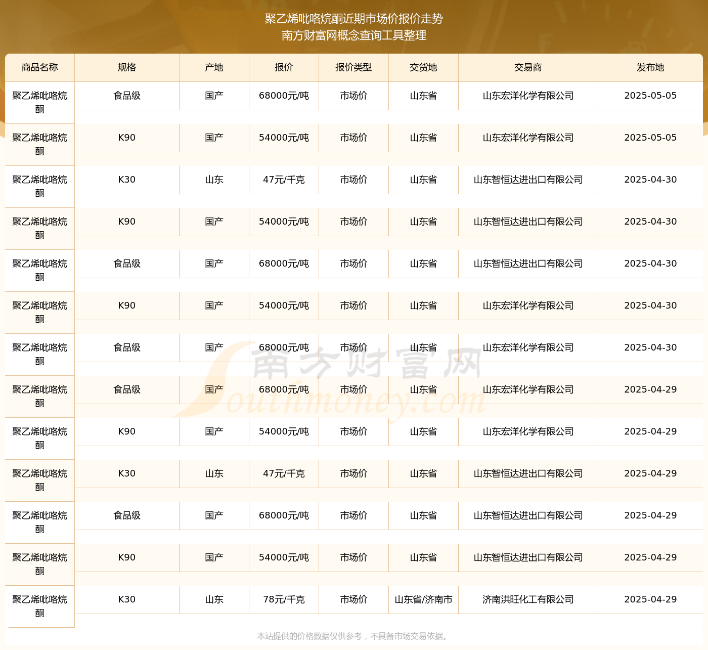Click K30 in the 2025-04-30 row
The image size is (708, 650).
coord(127,180)
